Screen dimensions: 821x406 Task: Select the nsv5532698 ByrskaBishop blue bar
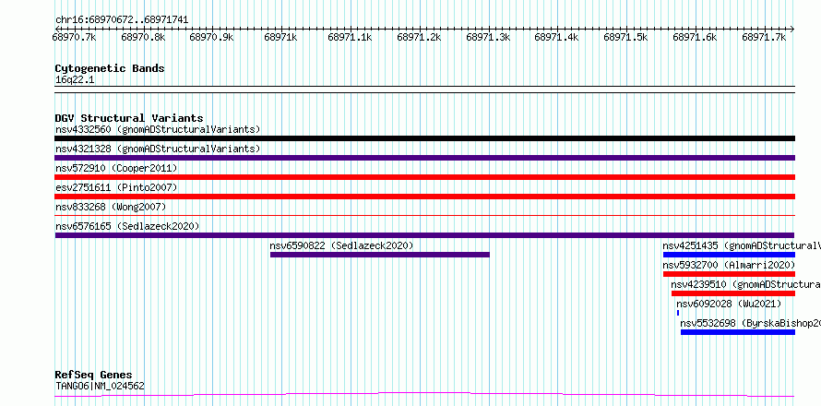pos(738,332)
